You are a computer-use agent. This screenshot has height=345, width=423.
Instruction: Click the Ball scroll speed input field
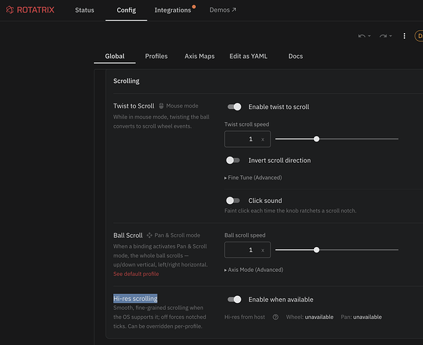point(247,250)
